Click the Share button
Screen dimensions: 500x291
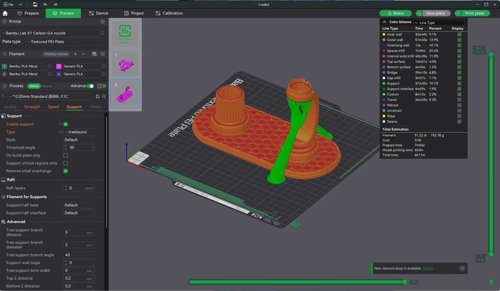(x=396, y=13)
